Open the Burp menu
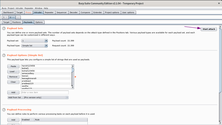Viewport: 222px width, 125px height. coord(4,8)
